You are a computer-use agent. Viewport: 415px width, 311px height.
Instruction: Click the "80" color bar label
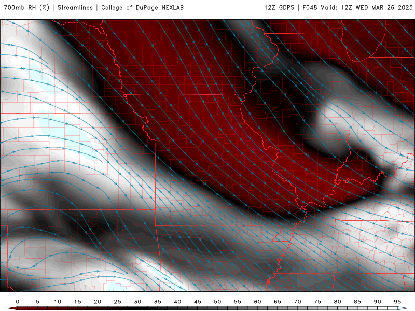point(338,302)
